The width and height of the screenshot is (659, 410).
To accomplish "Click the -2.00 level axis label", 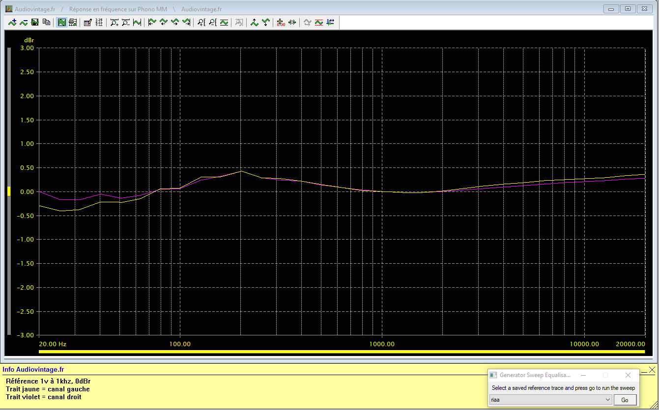I will (x=26, y=288).
